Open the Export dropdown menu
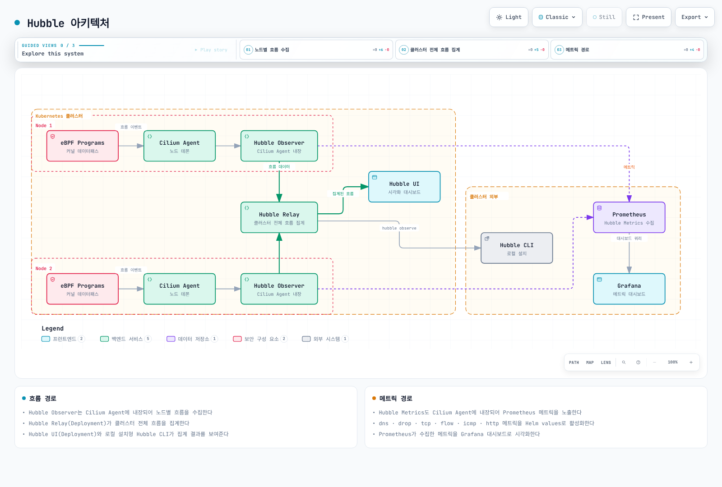The height and width of the screenshot is (487, 722). point(694,17)
